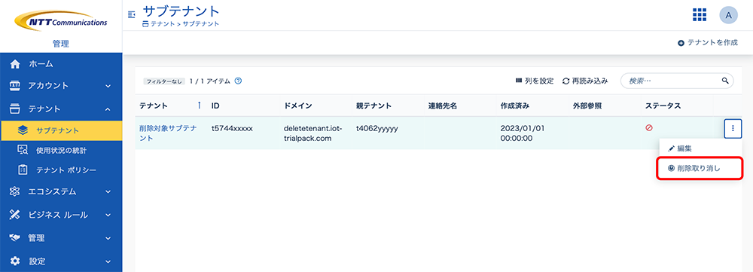Open the 削除対象サブテナント tenant link
The width and height of the screenshot is (753, 272).
click(x=168, y=133)
